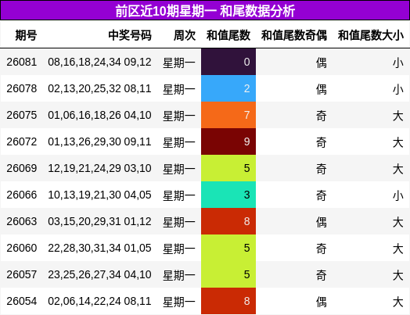Click the title 前区近10期星期一 和尾数据分析
410x315 pixels.
205,11
